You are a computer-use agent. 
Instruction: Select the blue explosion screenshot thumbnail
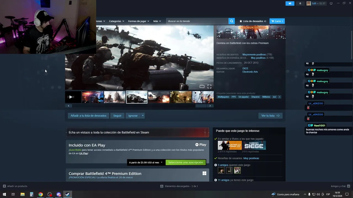coord(93,97)
